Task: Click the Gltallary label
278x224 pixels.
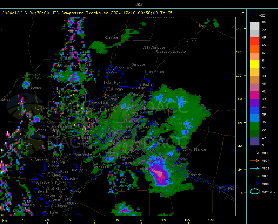Action: 44,182
